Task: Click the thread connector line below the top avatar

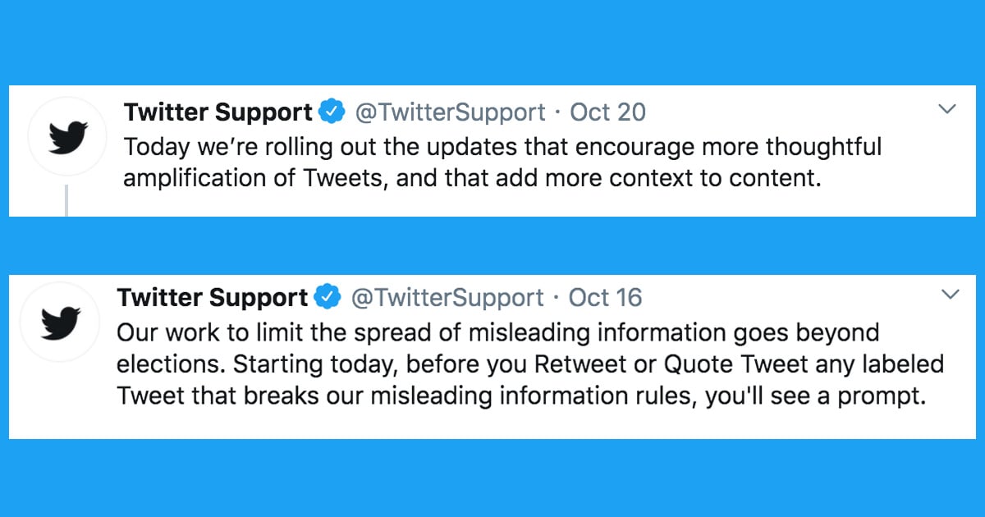Action: pos(66,197)
